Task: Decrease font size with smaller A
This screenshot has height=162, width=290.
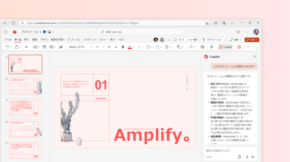Action: (x=116, y=47)
